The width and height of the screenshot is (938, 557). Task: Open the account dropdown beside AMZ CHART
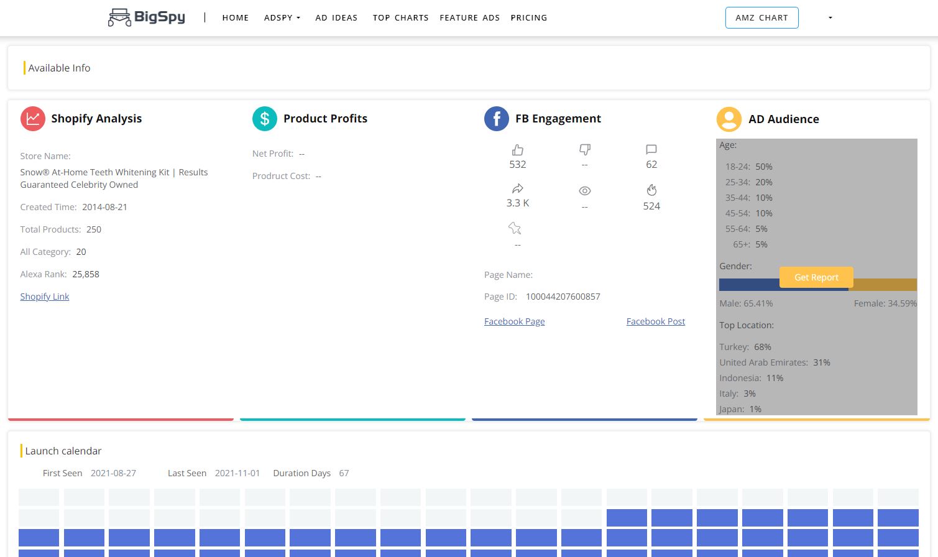pos(830,18)
